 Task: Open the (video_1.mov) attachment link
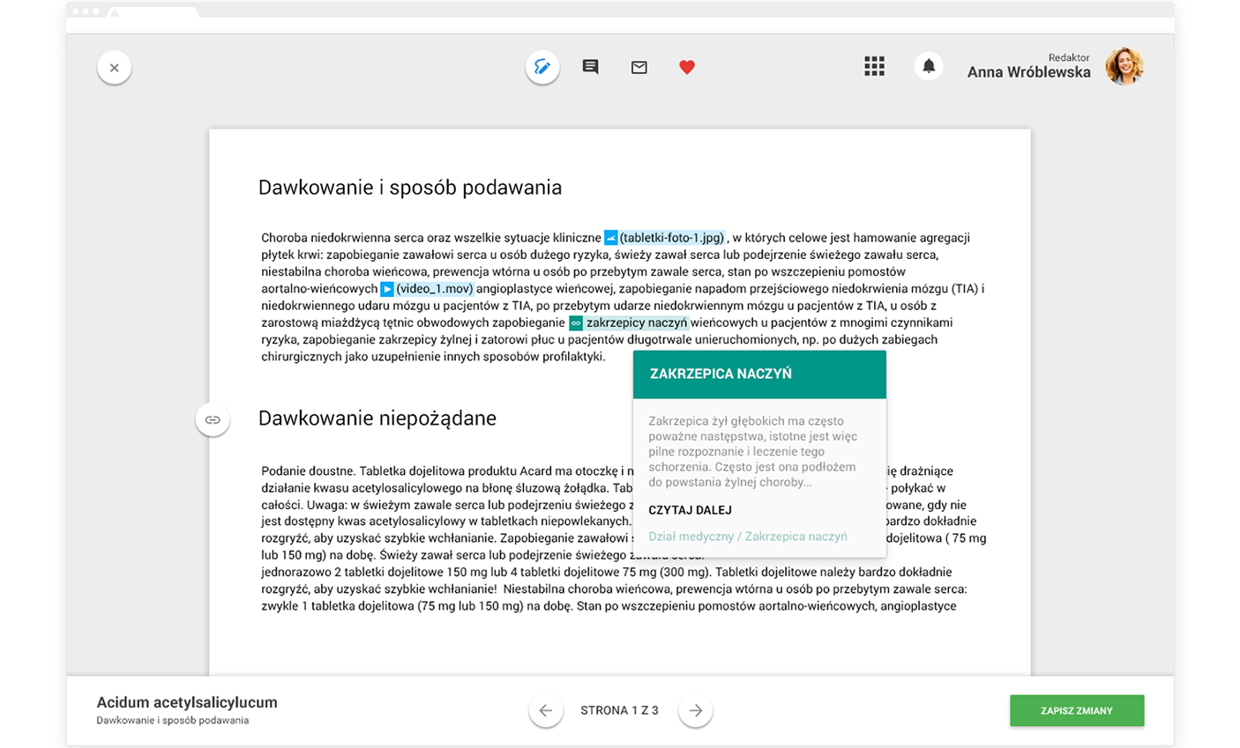(435, 289)
